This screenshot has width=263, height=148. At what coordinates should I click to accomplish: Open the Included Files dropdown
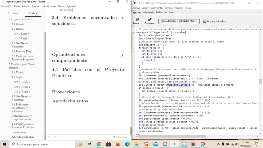(189, 21)
